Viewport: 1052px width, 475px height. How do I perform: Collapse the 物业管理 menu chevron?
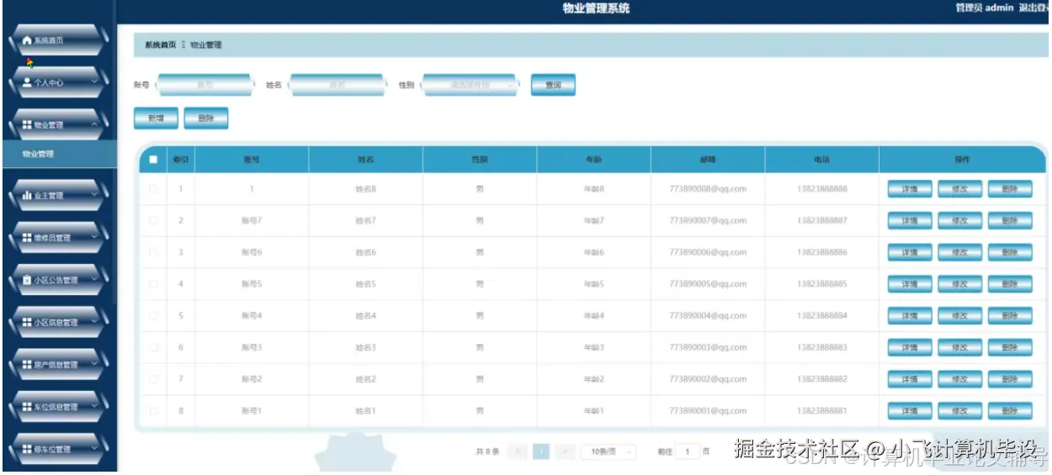[x=94, y=124]
